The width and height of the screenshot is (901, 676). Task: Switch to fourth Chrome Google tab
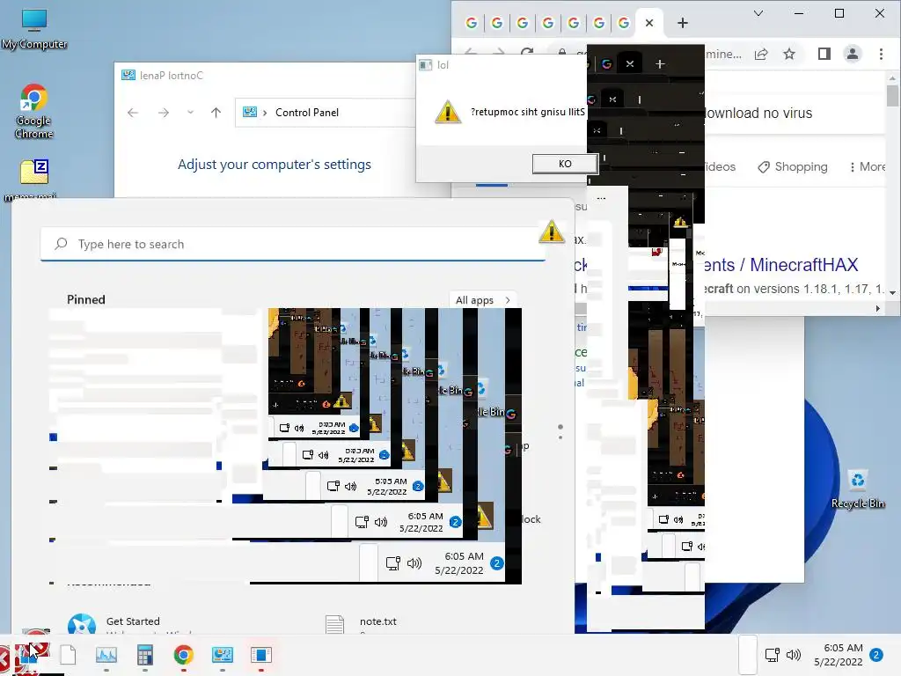pyautogui.click(x=547, y=23)
